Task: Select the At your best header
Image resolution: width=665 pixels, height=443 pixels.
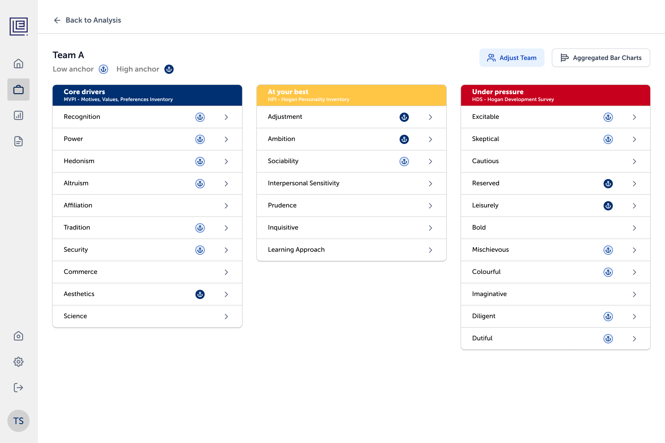Action: coord(352,95)
